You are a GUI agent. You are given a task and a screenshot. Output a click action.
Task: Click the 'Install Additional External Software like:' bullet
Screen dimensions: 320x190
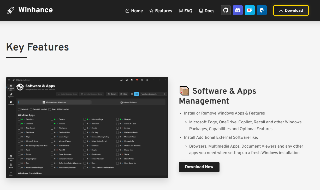[x=221, y=137]
